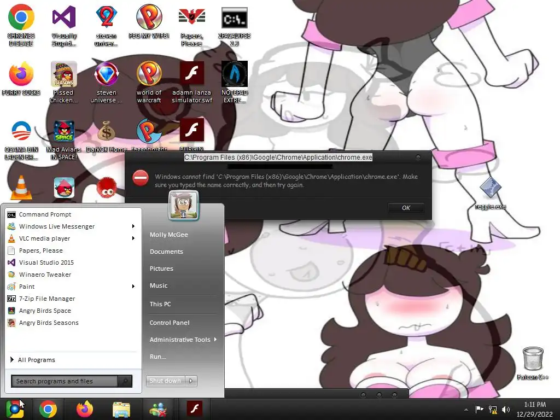560x420 pixels.
Task: Open File Explorer from the taskbar
Action: (x=121, y=410)
